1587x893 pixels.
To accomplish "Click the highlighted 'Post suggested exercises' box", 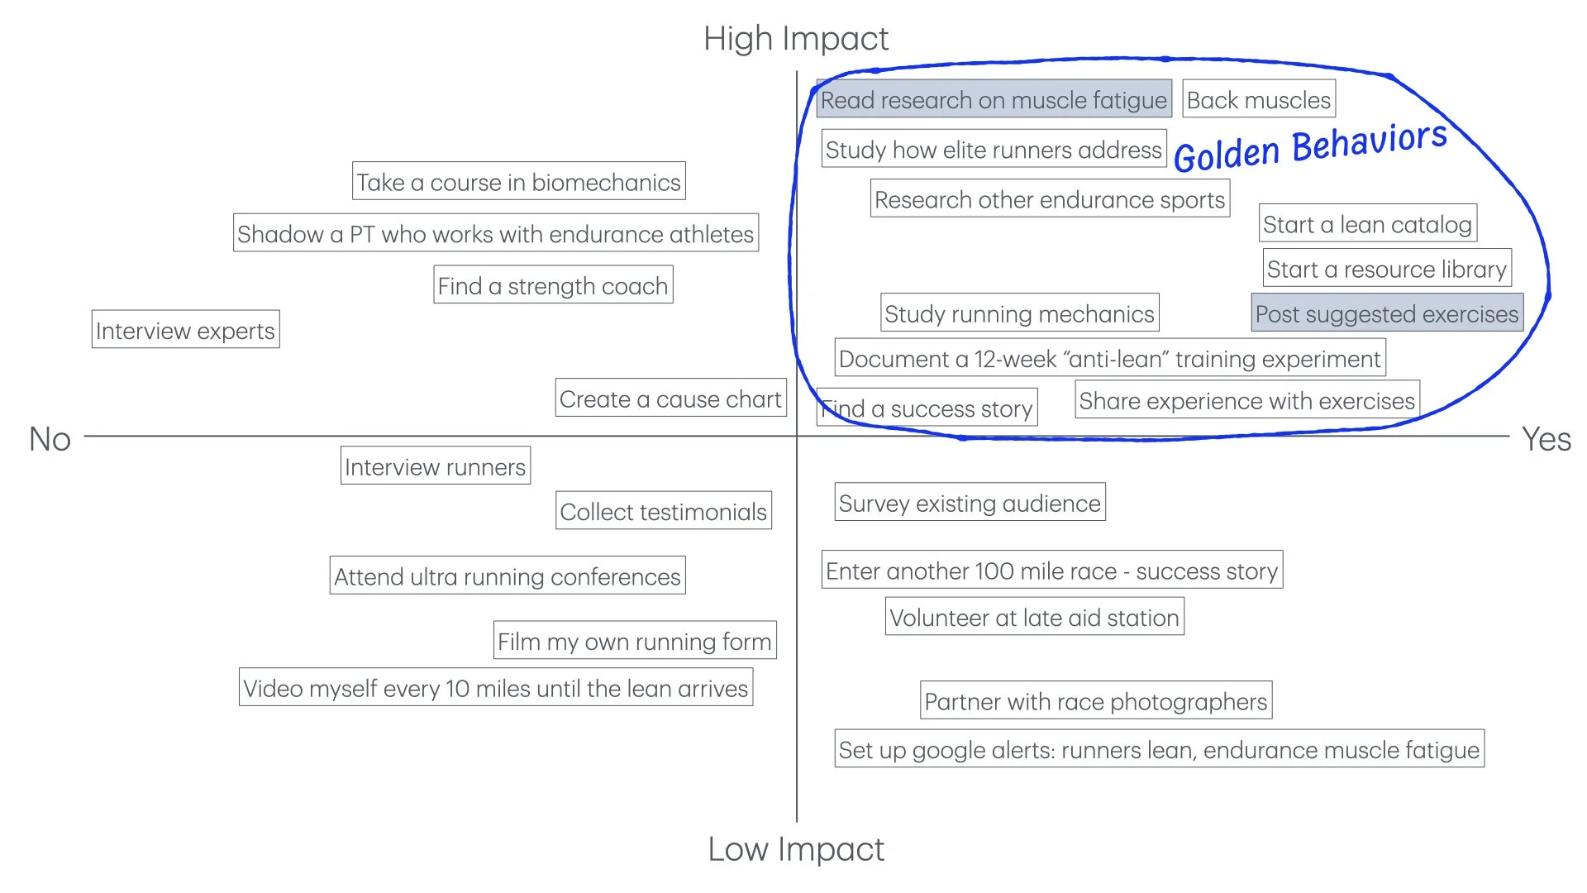I will coord(1387,313).
